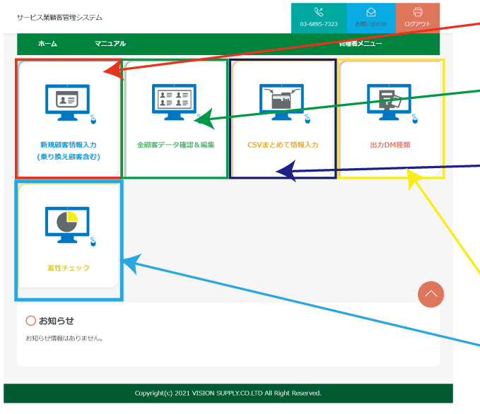Click the CSVまとめて情報入力 folder monitor icon
480x414 pixels.
coord(285,104)
